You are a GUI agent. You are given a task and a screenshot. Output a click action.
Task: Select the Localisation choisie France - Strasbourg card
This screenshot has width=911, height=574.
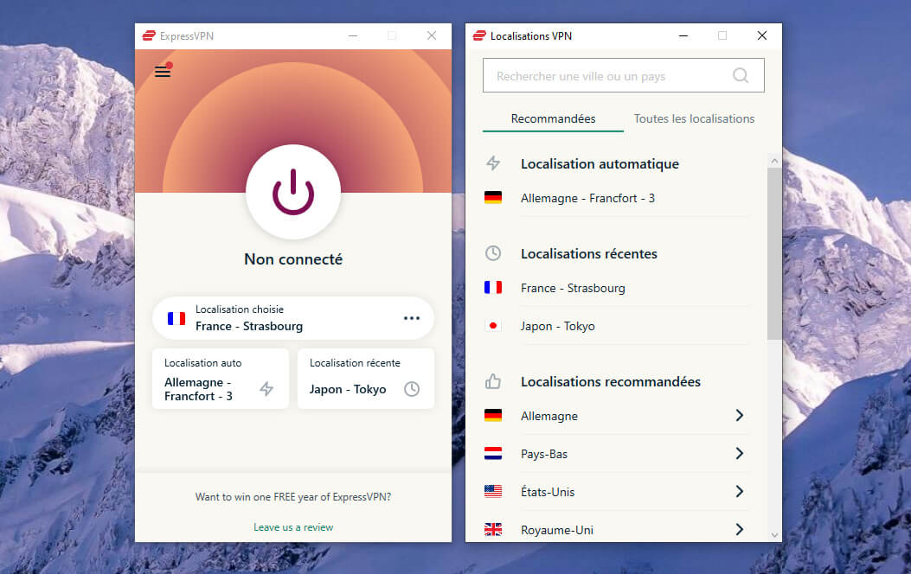292,318
